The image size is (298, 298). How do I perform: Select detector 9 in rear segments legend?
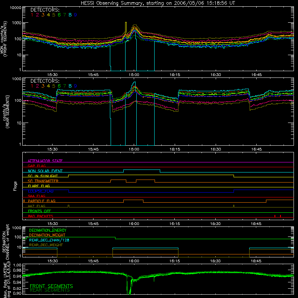76,86
